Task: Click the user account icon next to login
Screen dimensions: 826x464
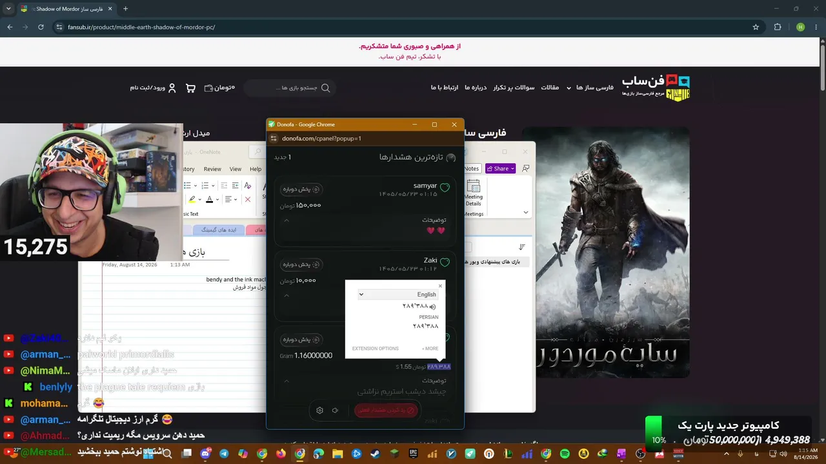Action: 172,88
